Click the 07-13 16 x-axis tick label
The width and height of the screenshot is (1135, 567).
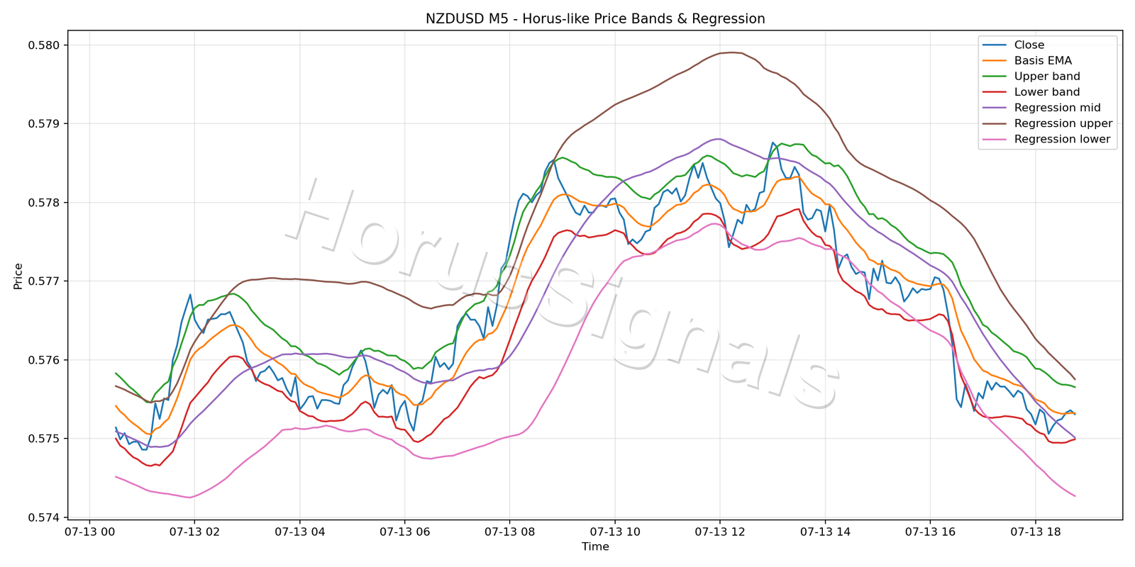929,532
